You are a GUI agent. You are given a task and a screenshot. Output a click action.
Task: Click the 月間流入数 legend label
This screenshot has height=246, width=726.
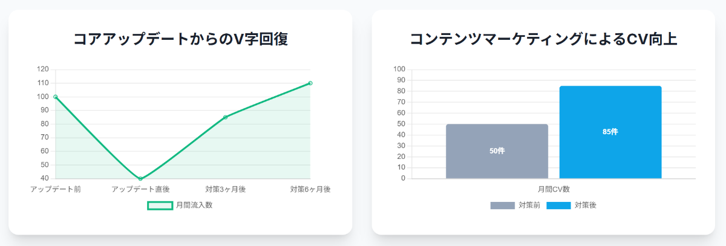pos(194,206)
